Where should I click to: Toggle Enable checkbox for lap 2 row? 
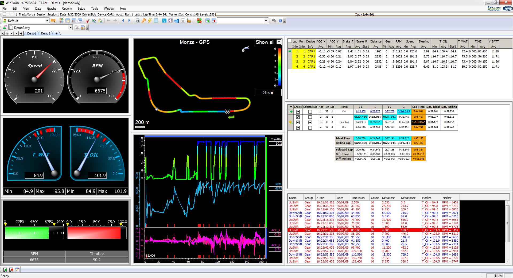click(298, 117)
